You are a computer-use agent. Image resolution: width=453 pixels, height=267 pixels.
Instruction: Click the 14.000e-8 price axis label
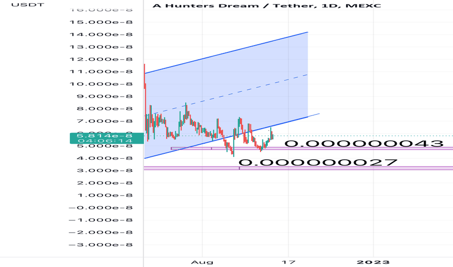[x=101, y=34]
